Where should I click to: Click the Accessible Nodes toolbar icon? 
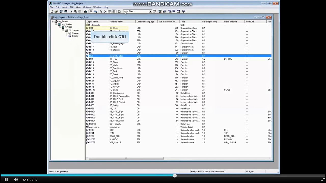click(x=62, y=11)
